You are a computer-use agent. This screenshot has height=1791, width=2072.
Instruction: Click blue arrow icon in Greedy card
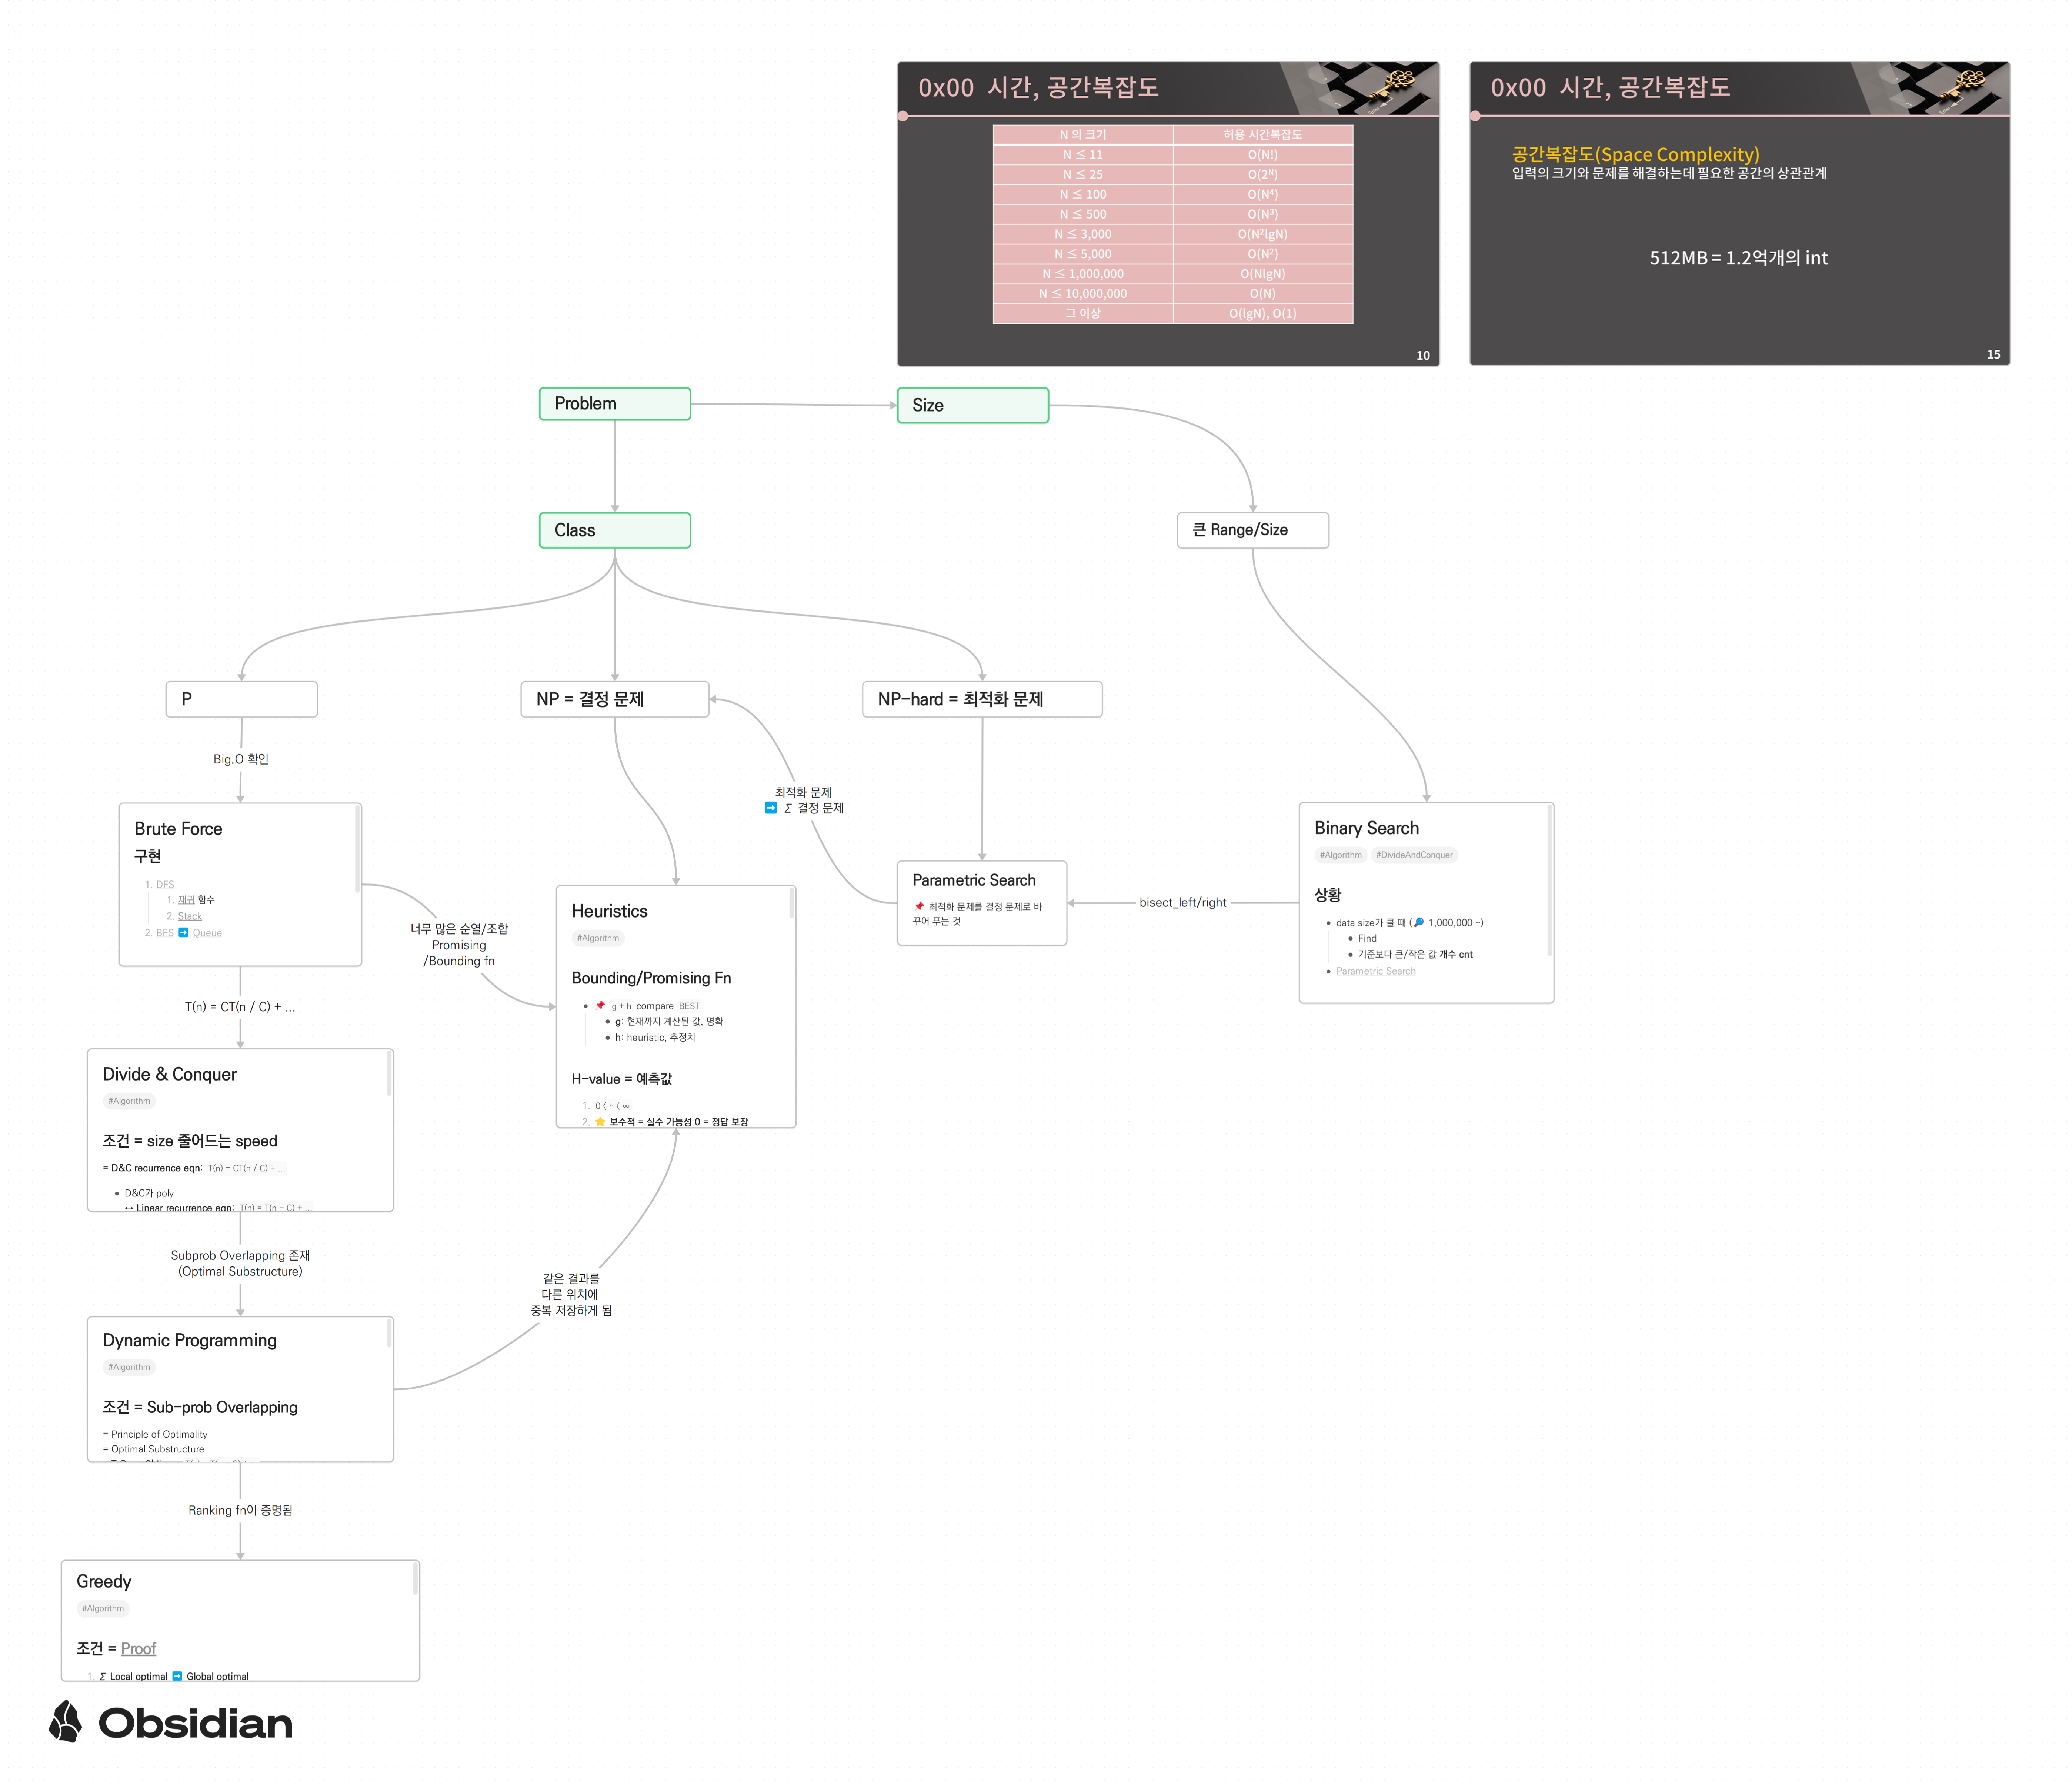(x=177, y=1676)
